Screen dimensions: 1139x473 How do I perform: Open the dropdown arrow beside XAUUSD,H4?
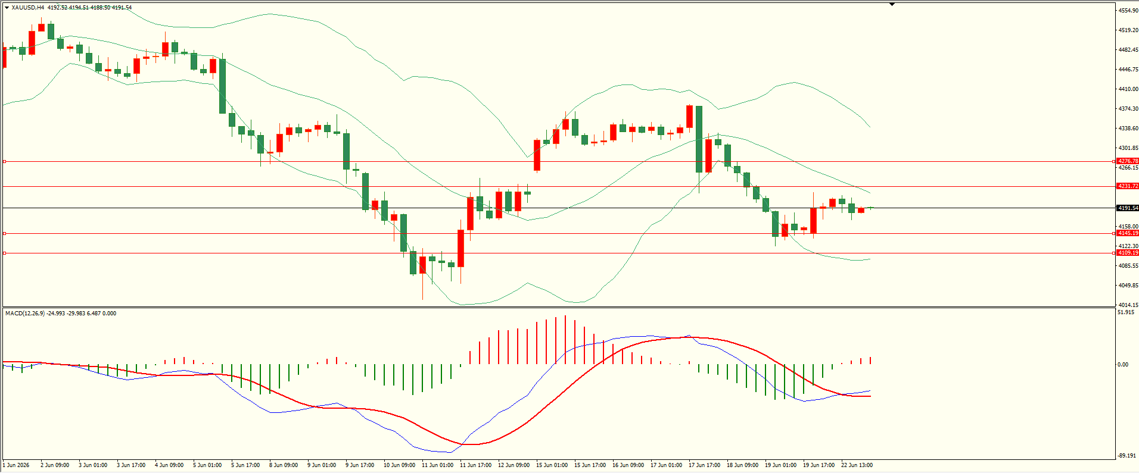[7, 8]
